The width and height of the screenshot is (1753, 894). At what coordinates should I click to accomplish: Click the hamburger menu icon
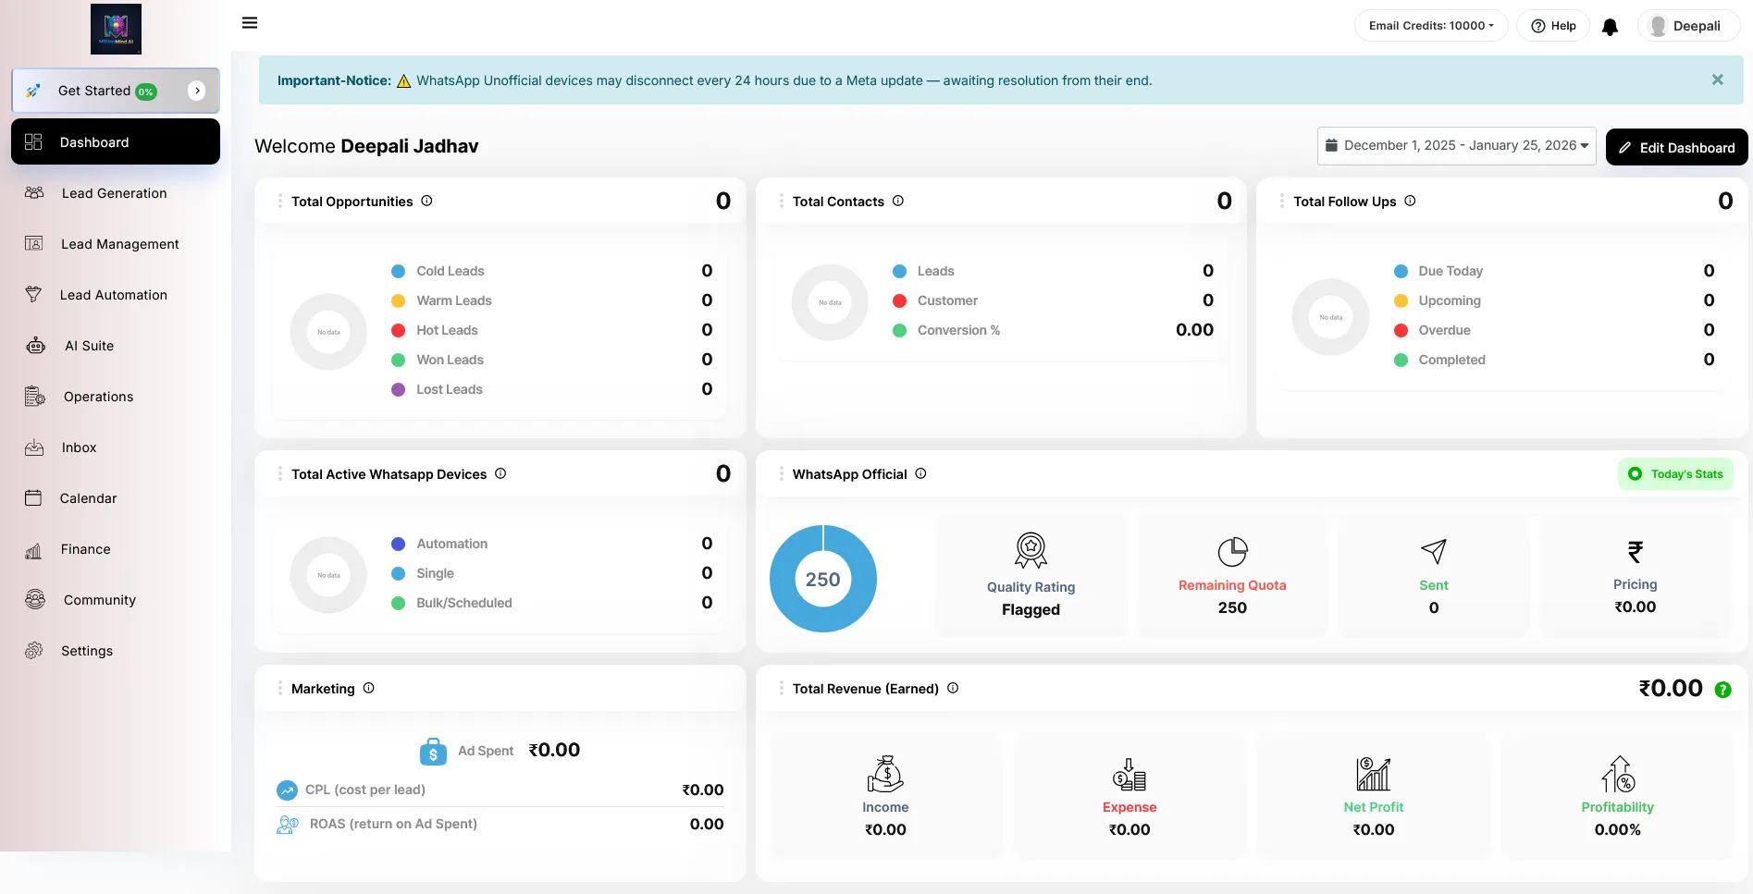(x=250, y=23)
